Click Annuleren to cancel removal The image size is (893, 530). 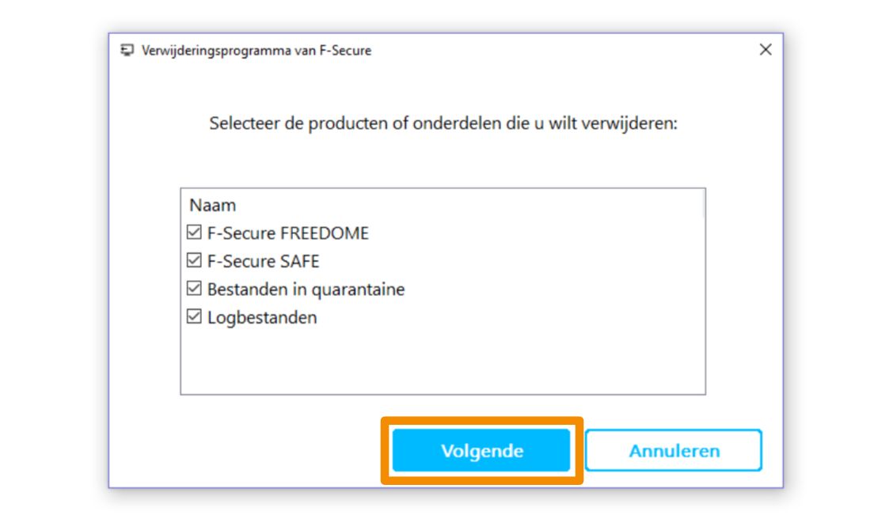tap(674, 451)
